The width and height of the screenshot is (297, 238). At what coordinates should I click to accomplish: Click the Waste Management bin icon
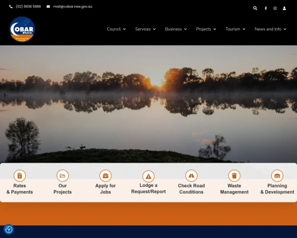pos(234,176)
